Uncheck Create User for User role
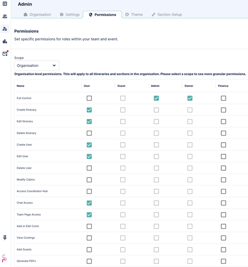This screenshot has width=248, height=267. tap(89, 145)
